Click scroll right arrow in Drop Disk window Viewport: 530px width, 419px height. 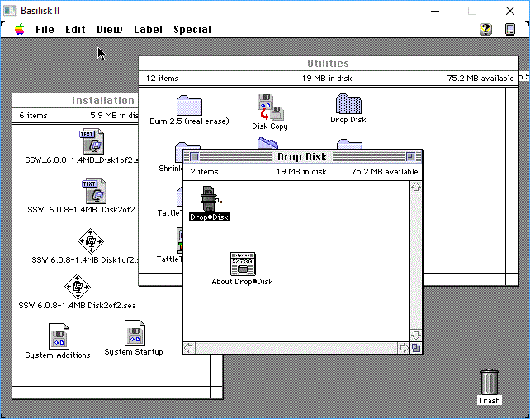tap(404, 348)
